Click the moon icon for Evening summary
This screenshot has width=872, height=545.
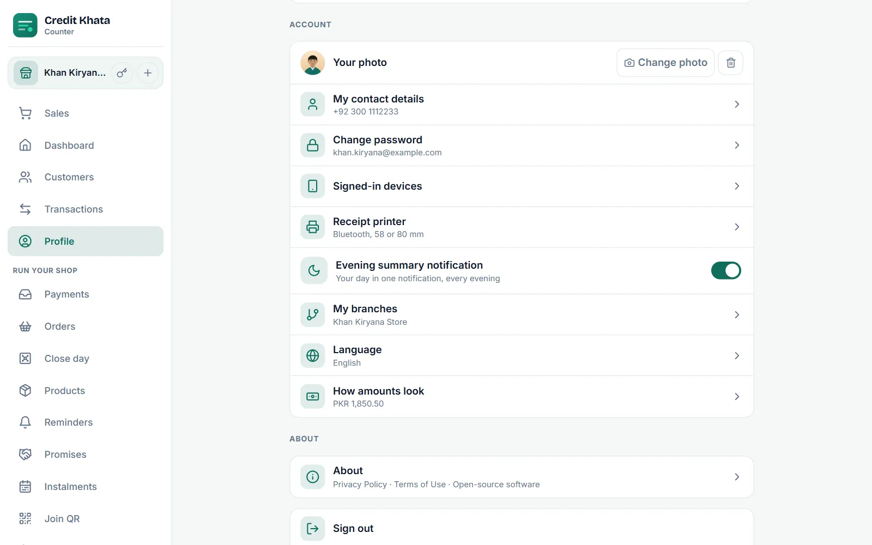pyautogui.click(x=314, y=271)
